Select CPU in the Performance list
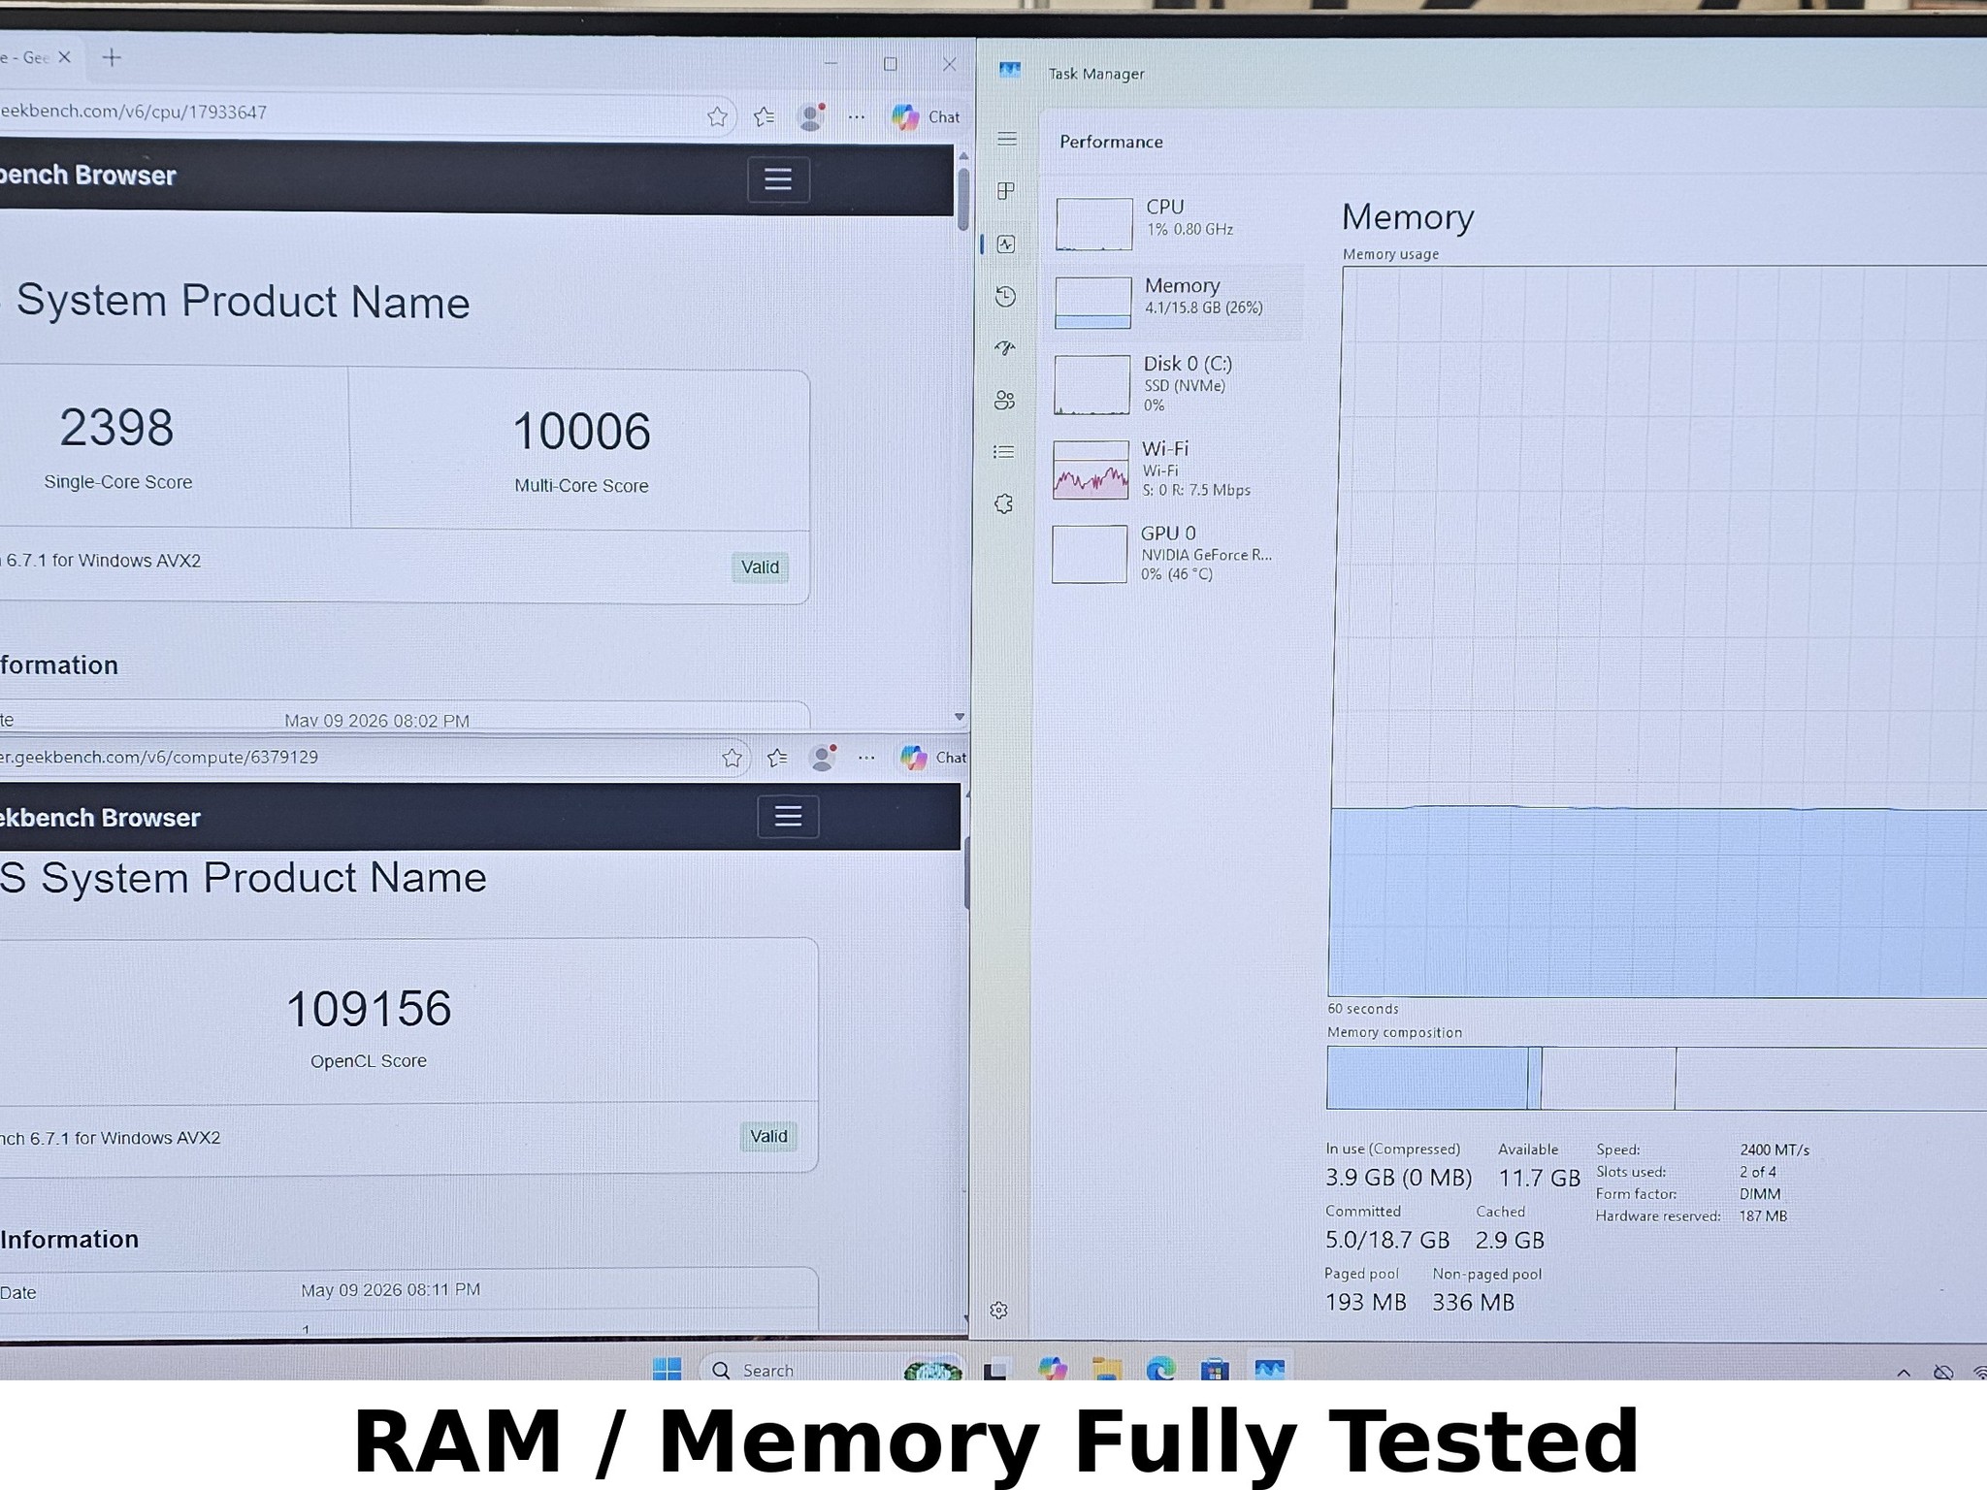The width and height of the screenshot is (1987, 1490). [x=1175, y=222]
